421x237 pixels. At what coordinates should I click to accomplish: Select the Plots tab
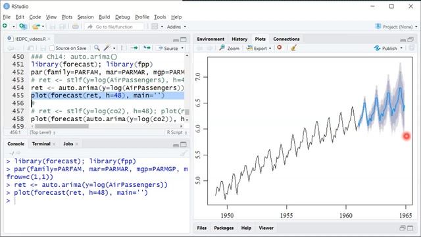pyautogui.click(x=260, y=39)
